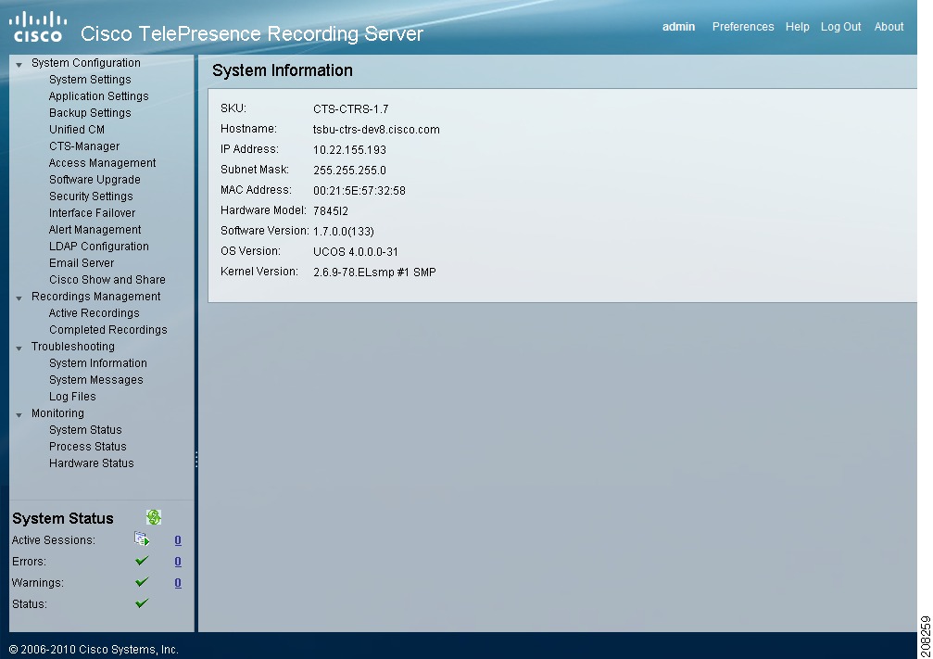Go to Access Management

coord(102,162)
